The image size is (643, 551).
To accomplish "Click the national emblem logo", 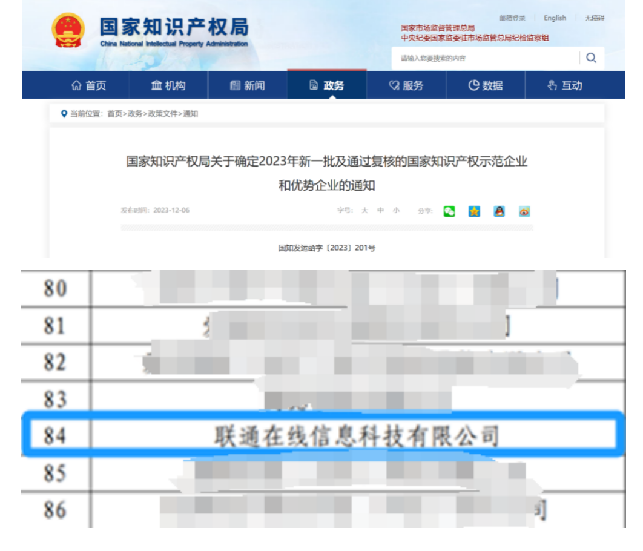I will point(68,30).
